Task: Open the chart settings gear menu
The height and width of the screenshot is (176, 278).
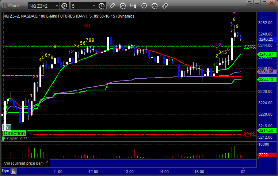Action: [x=64, y=6]
